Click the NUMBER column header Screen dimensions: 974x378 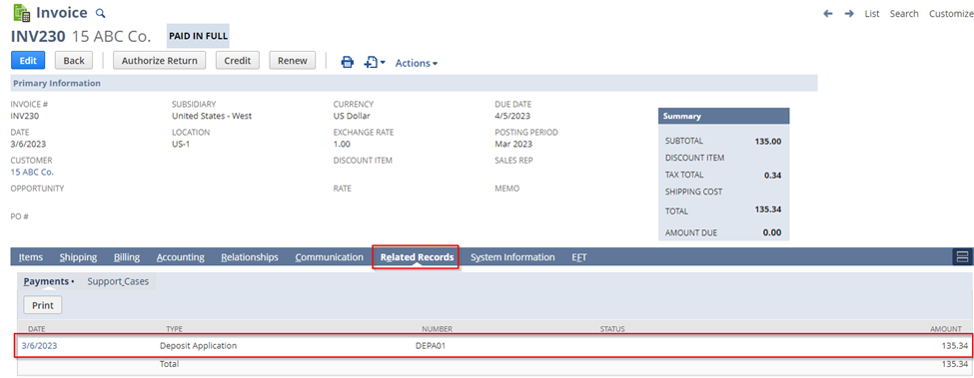437,329
